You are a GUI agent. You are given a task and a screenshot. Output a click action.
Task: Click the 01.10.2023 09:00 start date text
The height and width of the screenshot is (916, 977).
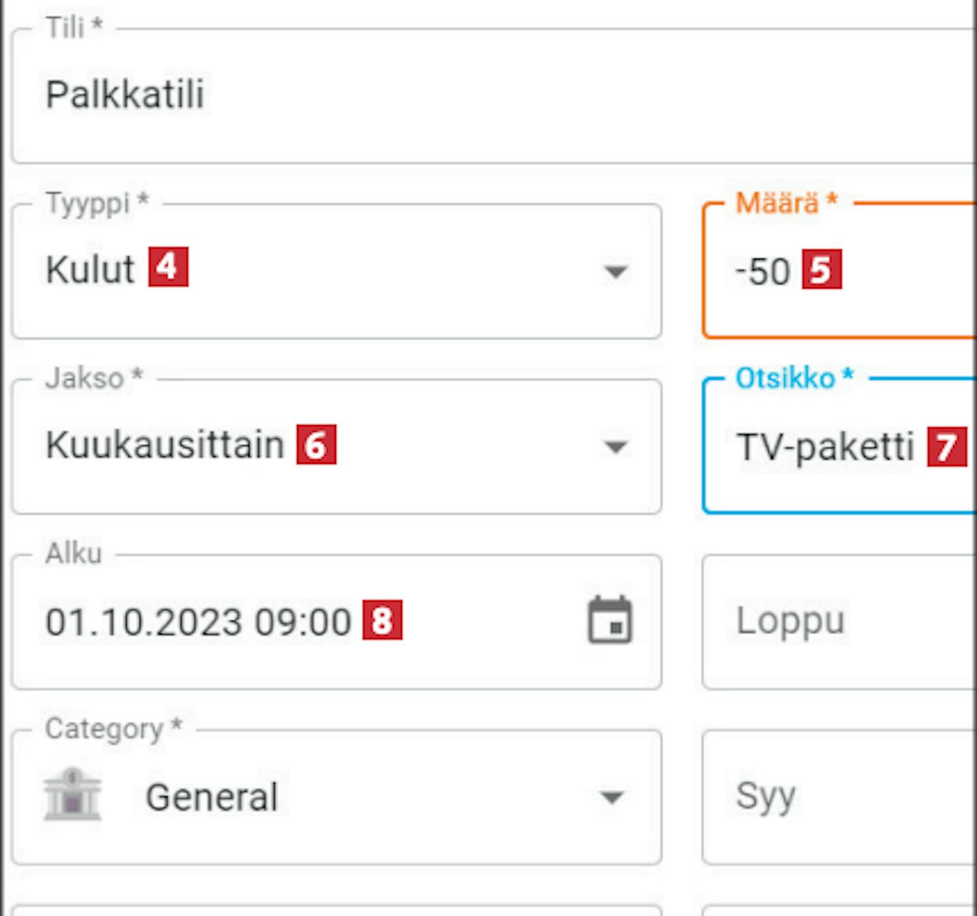[199, 622]
